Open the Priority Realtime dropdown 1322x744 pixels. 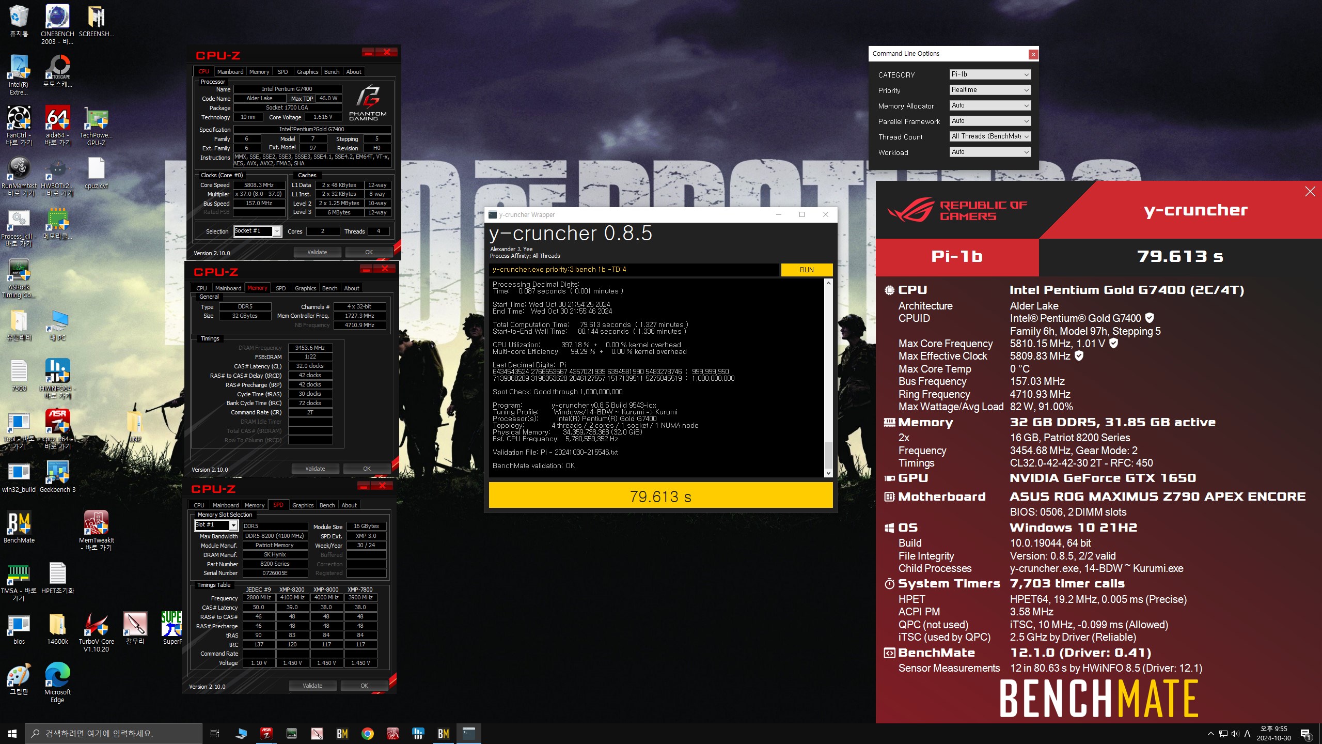pos(990,90)
